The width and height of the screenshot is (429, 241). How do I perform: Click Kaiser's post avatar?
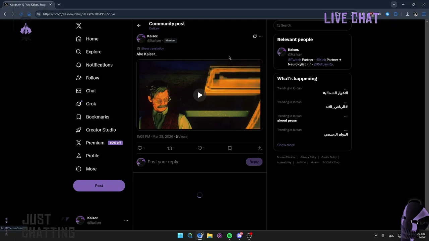(x=141, y=38)
